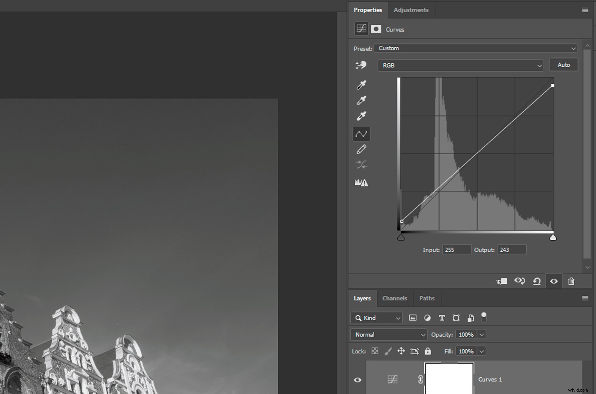Filter layers by adjustment type icon

(x=427, y=318)
